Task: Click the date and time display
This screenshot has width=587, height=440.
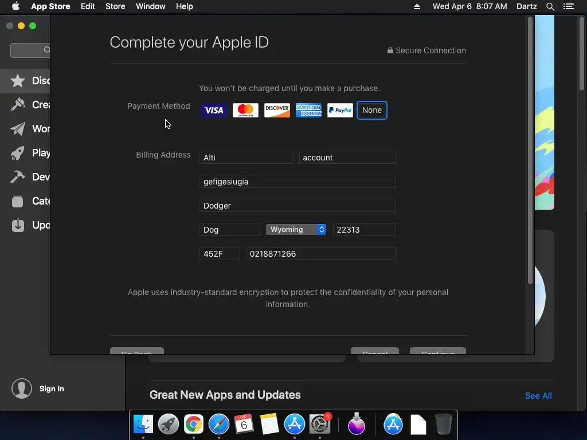Action: click(470, 6)
